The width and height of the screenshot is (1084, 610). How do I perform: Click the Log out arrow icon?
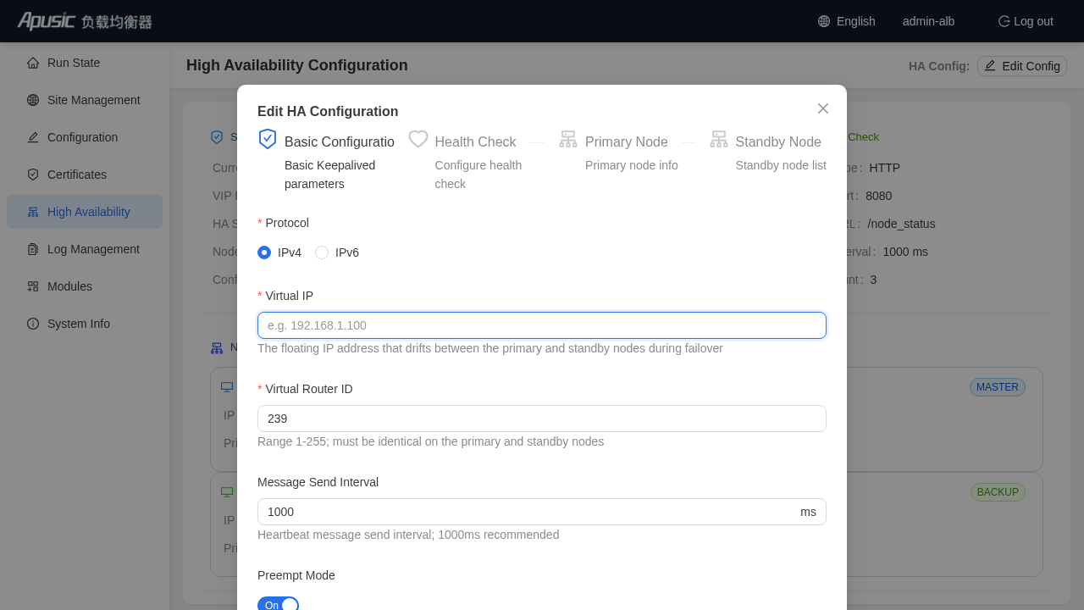[x=1004, y=21]
